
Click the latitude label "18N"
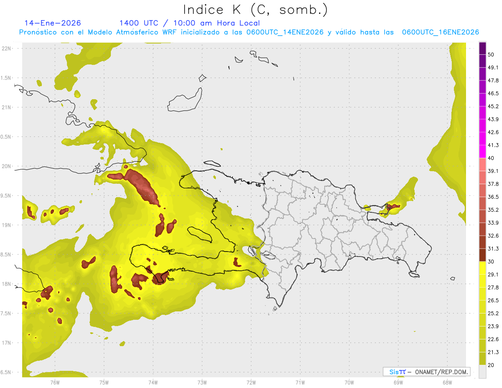7,284
